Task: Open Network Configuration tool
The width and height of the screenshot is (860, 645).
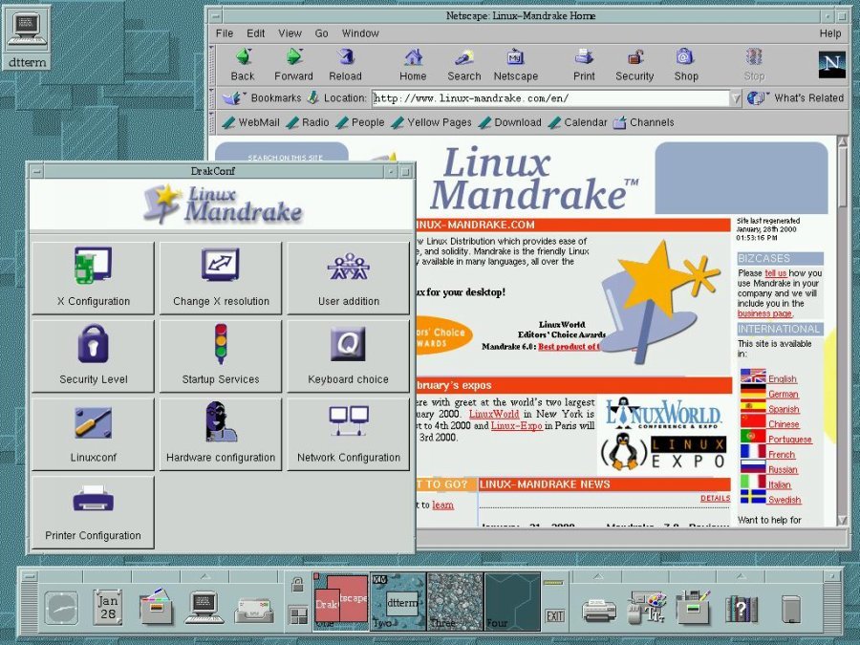Action: (x=348, y=435)
